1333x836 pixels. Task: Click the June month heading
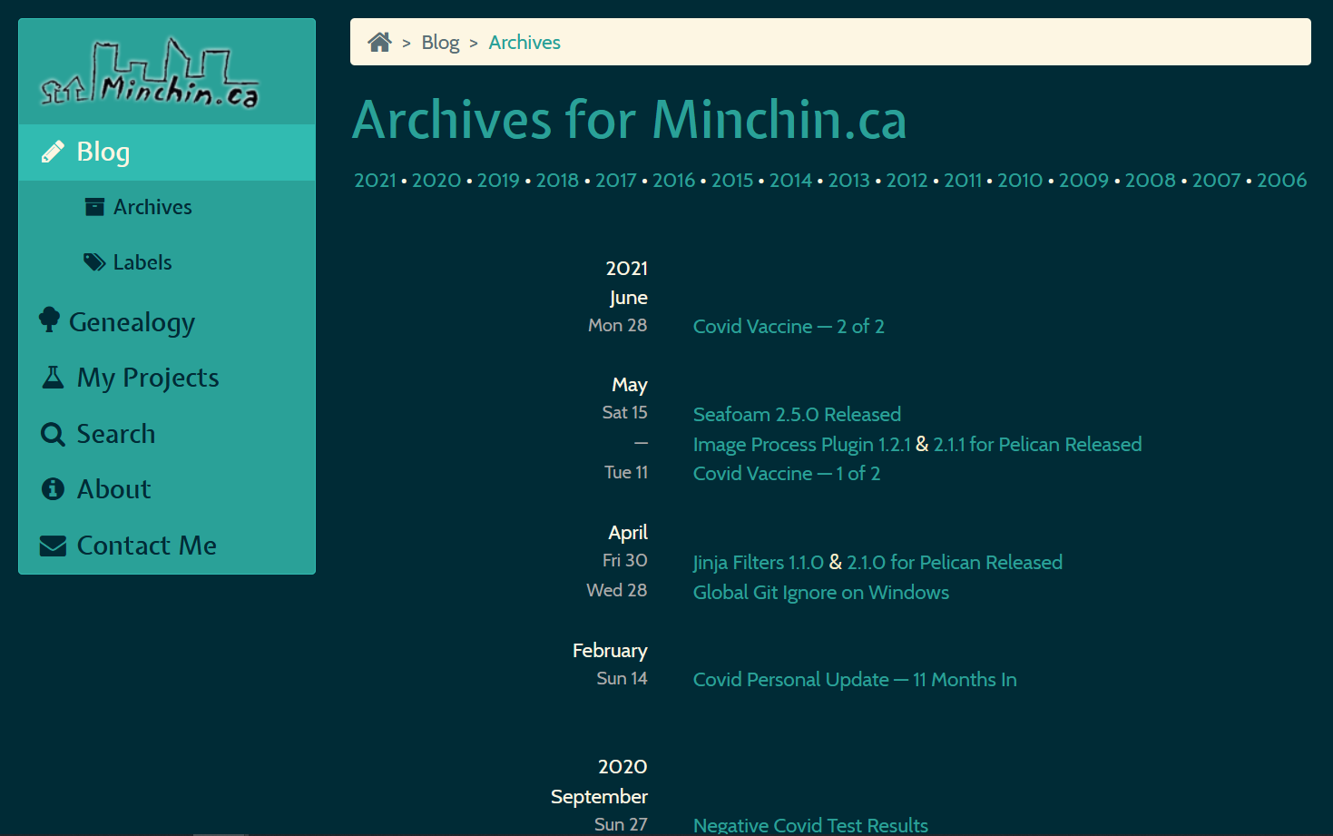click(x=628, y=298)
